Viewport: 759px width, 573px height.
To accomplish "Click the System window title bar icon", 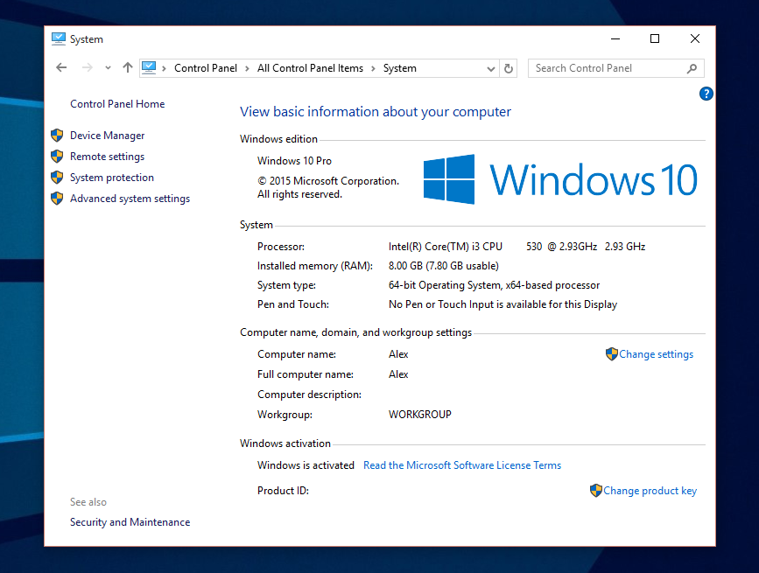I will pyautogui.click(x=59, y=38).
